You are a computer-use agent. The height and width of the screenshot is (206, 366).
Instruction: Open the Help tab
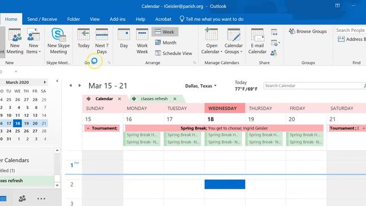[140, 19]
